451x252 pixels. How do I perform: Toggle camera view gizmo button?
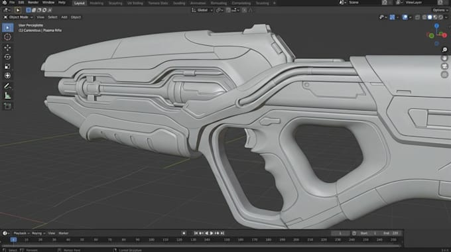coord(444,66)
